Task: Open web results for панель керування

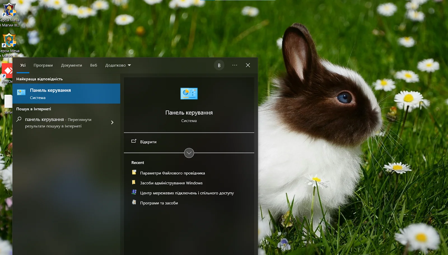Action: (x=66, y=122)
